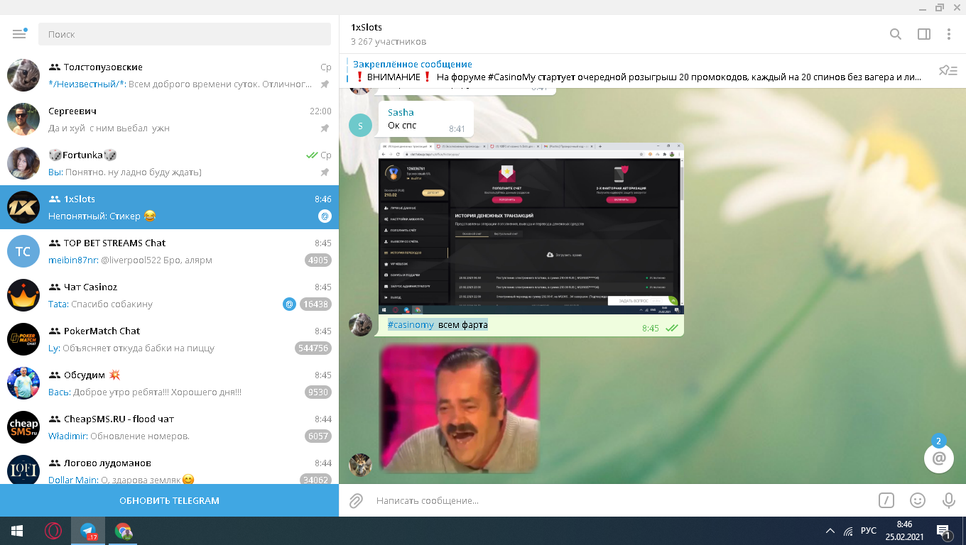Open the shared transaction history screenshot
This screenshot has height=545, width=966.
531,229
